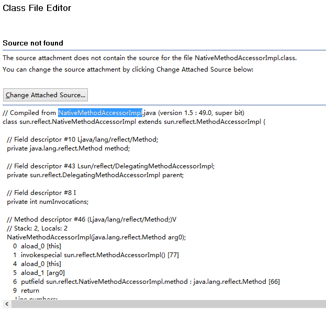Click the horizontal scrollbar left arrow
The height and width of the screenshot is (311, 326).
tap(6, 304)
